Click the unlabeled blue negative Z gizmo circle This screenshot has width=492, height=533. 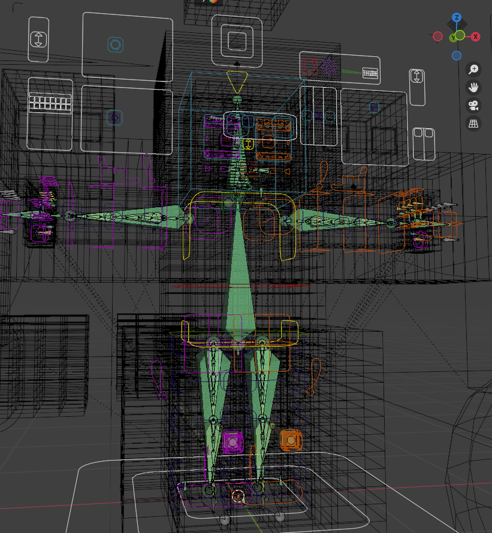point(457,56)
